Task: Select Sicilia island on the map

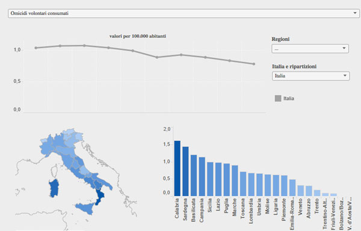Action: point(85,208)
